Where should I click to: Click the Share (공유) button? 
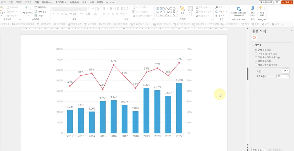click(x=286, y=2)
